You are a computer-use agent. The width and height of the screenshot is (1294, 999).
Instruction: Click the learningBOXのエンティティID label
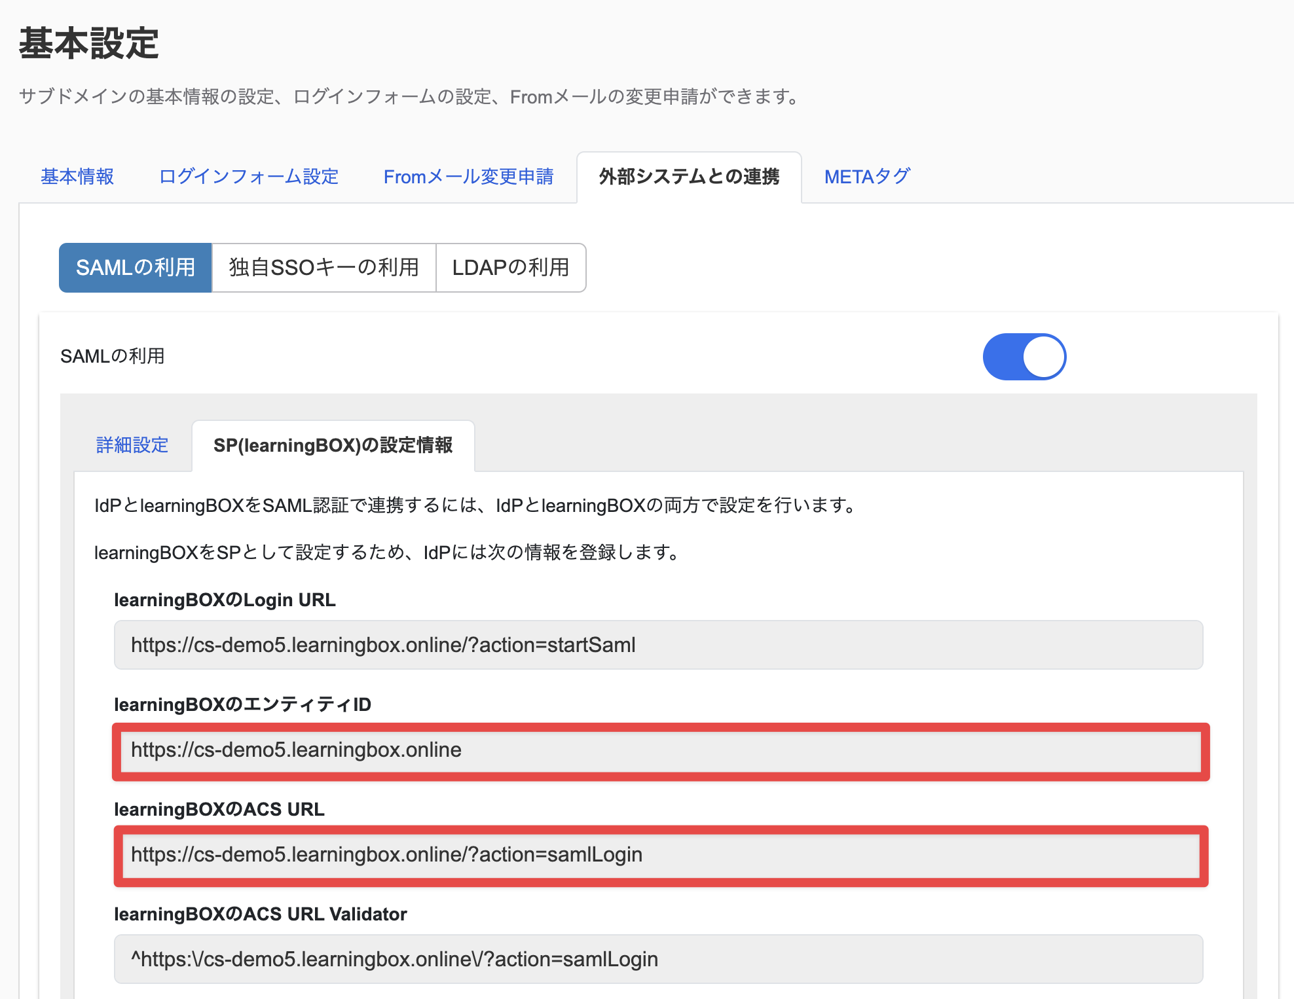(x=242, y=705)
